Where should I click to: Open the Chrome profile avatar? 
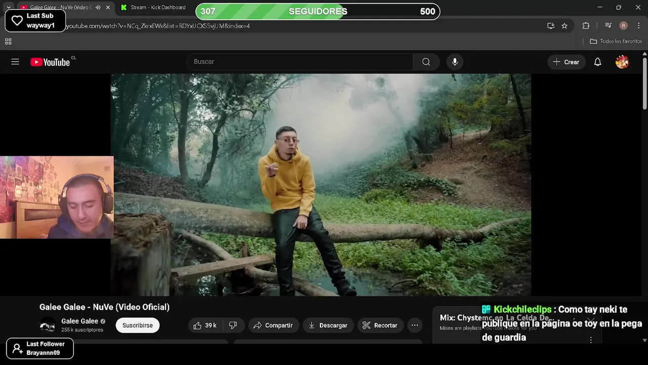(x=623, y=26)
